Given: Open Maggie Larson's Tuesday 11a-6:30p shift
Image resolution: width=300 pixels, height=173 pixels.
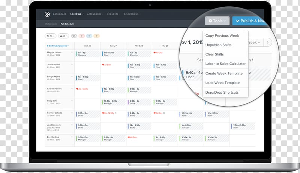Looking at the screenshot, I should pyautogui.click(x=114, y=54).
